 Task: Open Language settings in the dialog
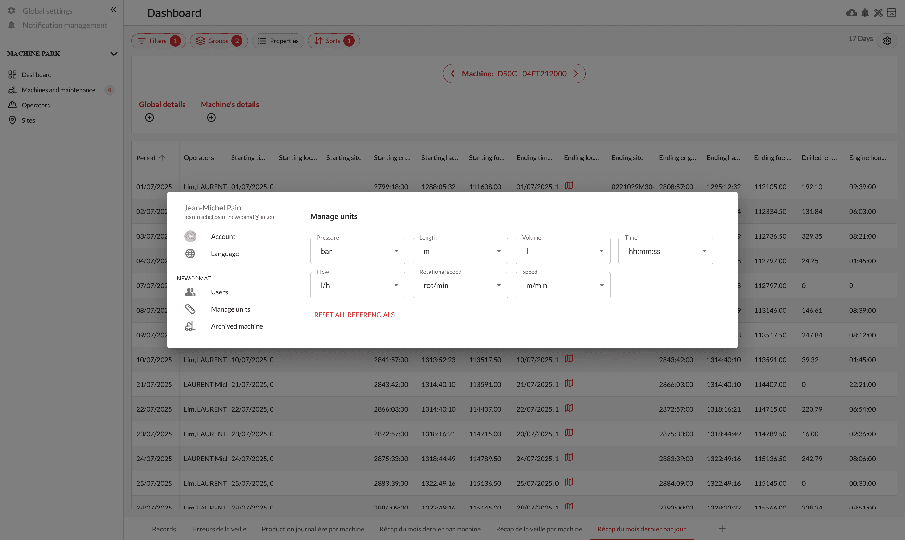click(x=224, y=254)
